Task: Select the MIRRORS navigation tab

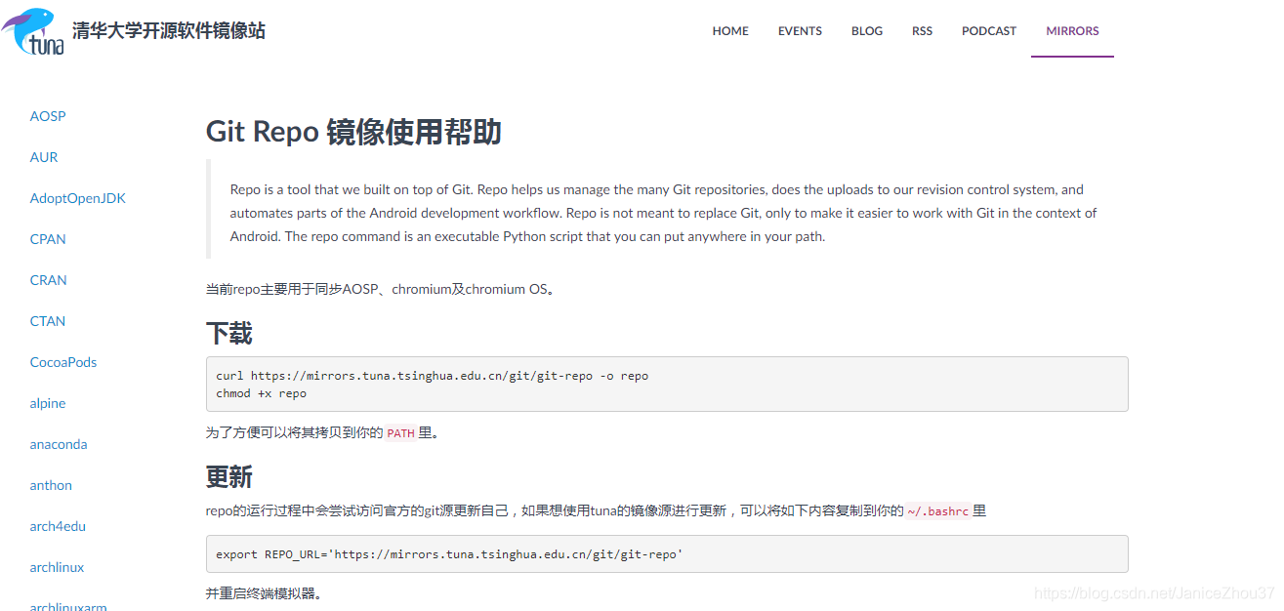Action: pyautogui.click(x=1072, y=31)
